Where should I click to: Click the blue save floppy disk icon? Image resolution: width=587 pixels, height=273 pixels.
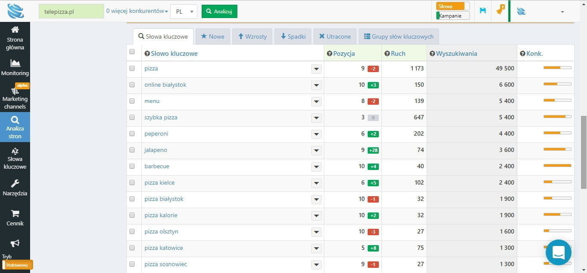pyautogui.click(x=483, y=11)
